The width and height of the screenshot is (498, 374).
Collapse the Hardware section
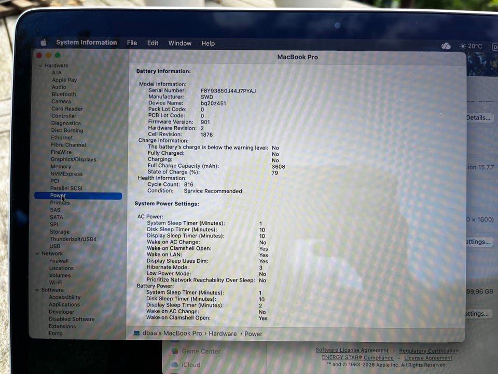coord(40,65)
